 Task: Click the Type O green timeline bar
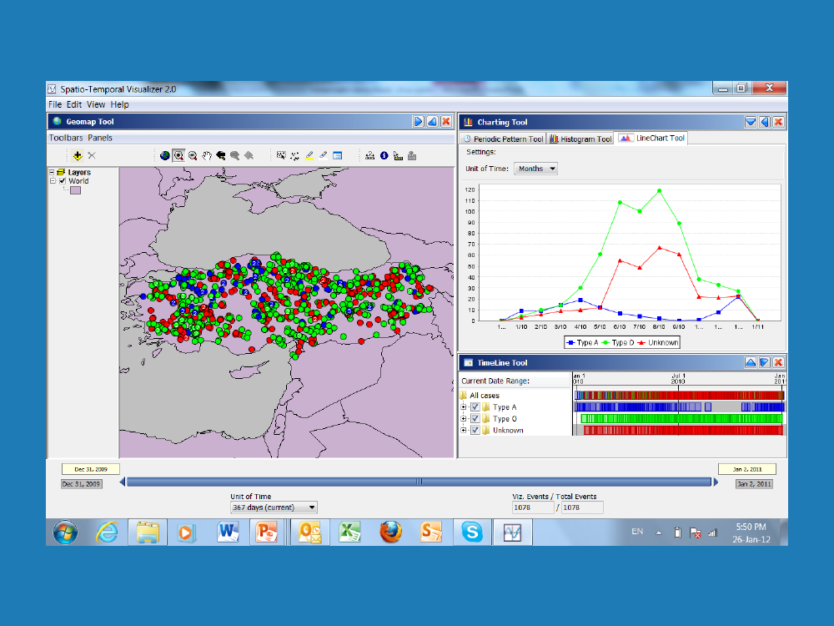(x=682, y=418)
